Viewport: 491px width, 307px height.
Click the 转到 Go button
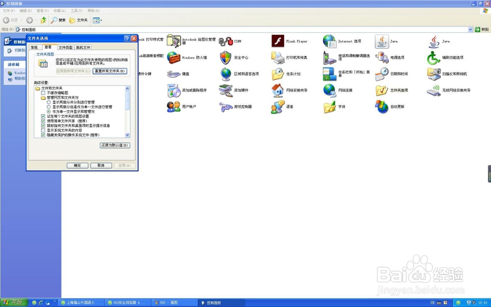pyautogui.click(x=482, y=29)
